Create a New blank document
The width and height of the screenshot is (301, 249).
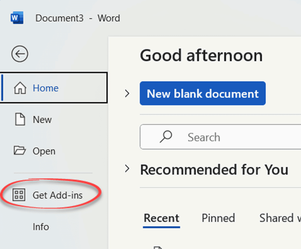202,94
